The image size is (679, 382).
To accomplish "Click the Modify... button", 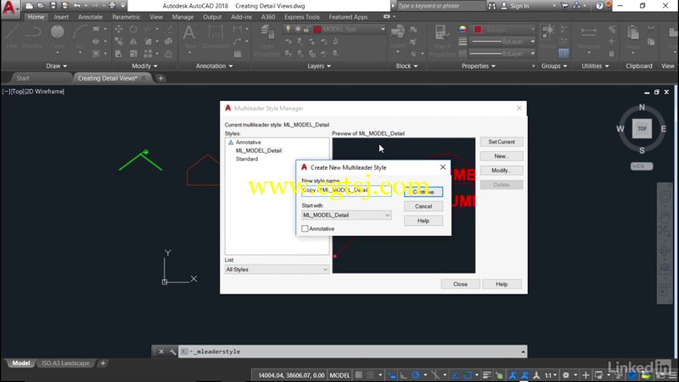I will [502, 171].
